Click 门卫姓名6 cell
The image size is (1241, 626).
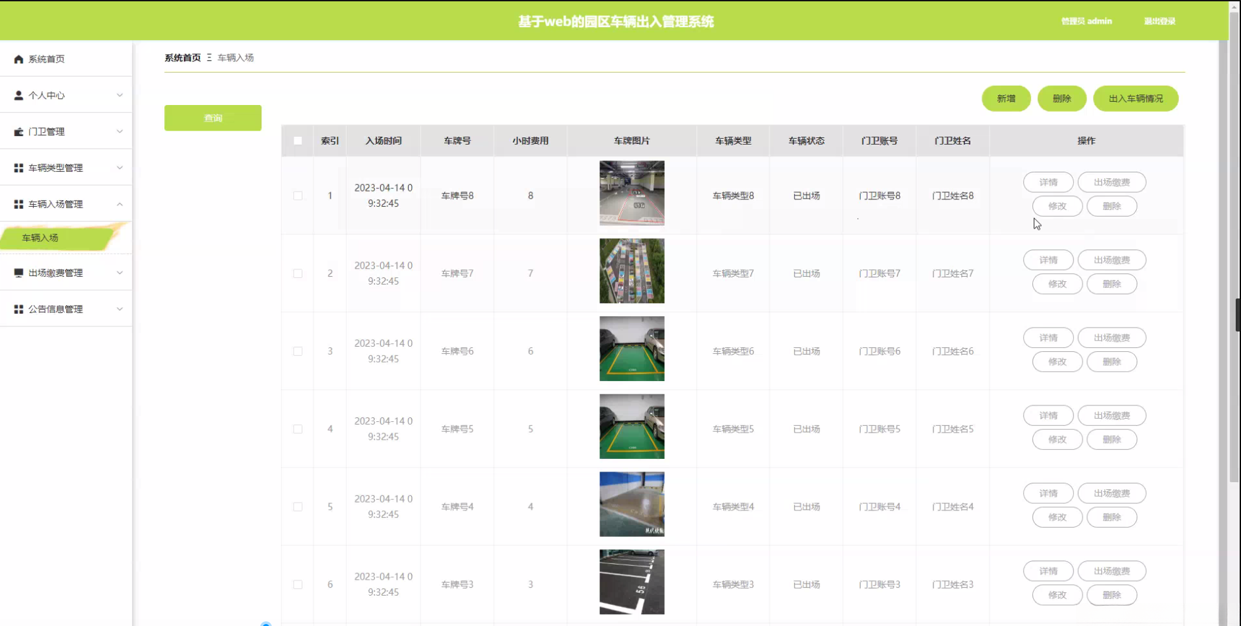(x=953, y=351)
